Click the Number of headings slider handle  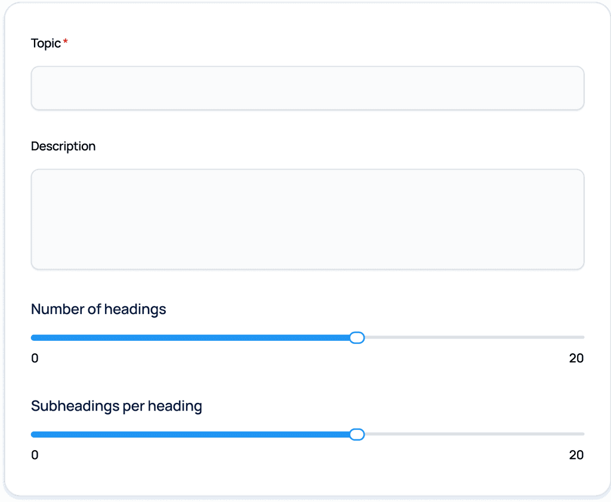click(357, 338)
